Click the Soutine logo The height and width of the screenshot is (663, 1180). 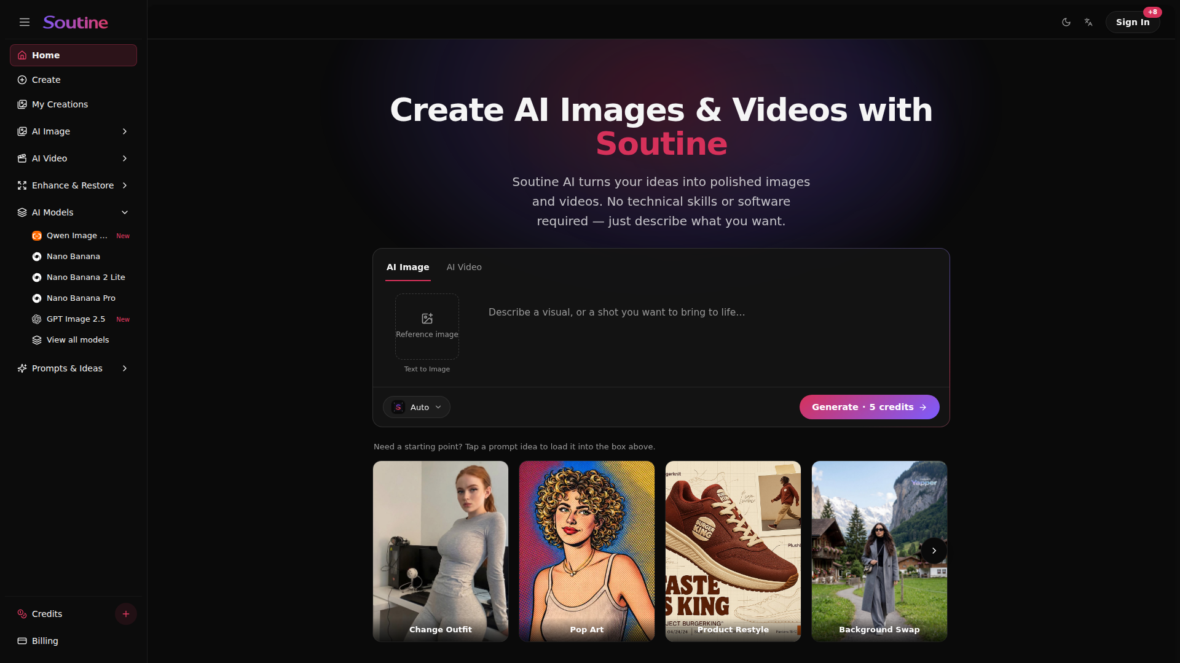(76, 23)
